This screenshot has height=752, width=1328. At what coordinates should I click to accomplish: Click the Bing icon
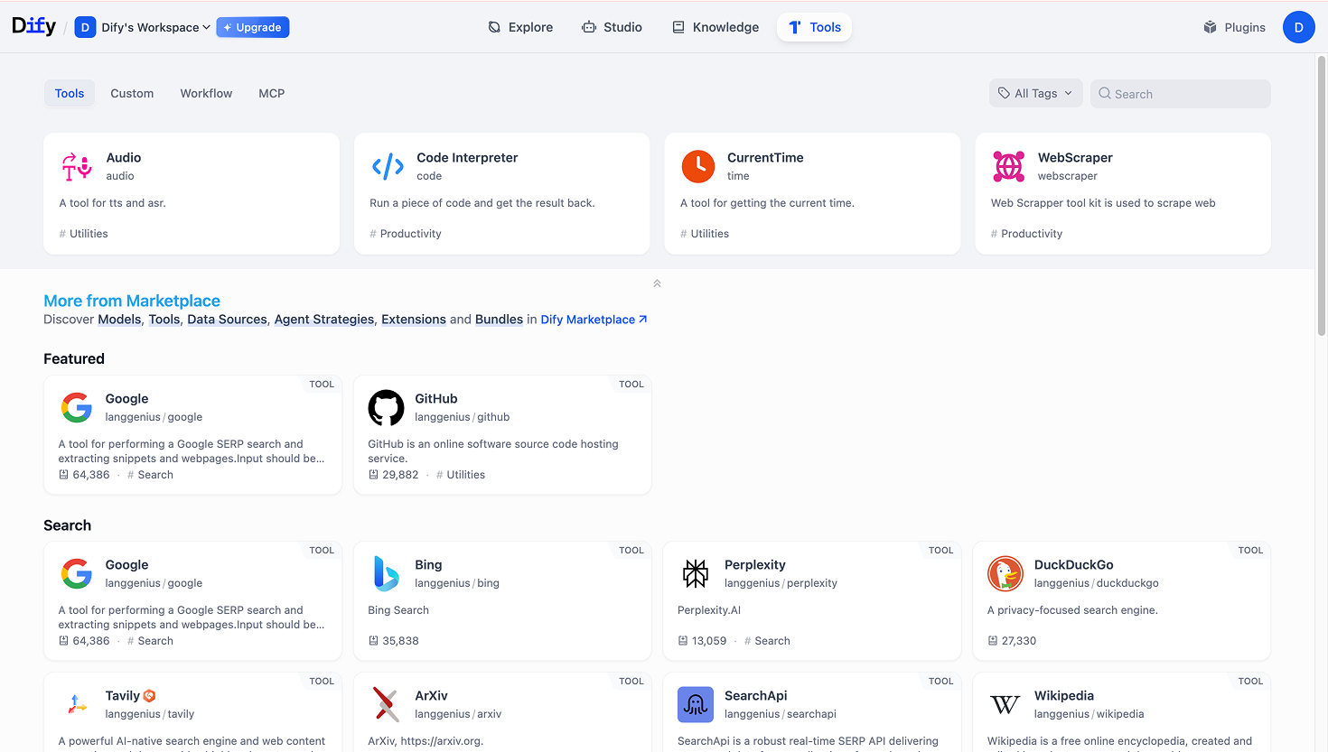pos(386,574)
